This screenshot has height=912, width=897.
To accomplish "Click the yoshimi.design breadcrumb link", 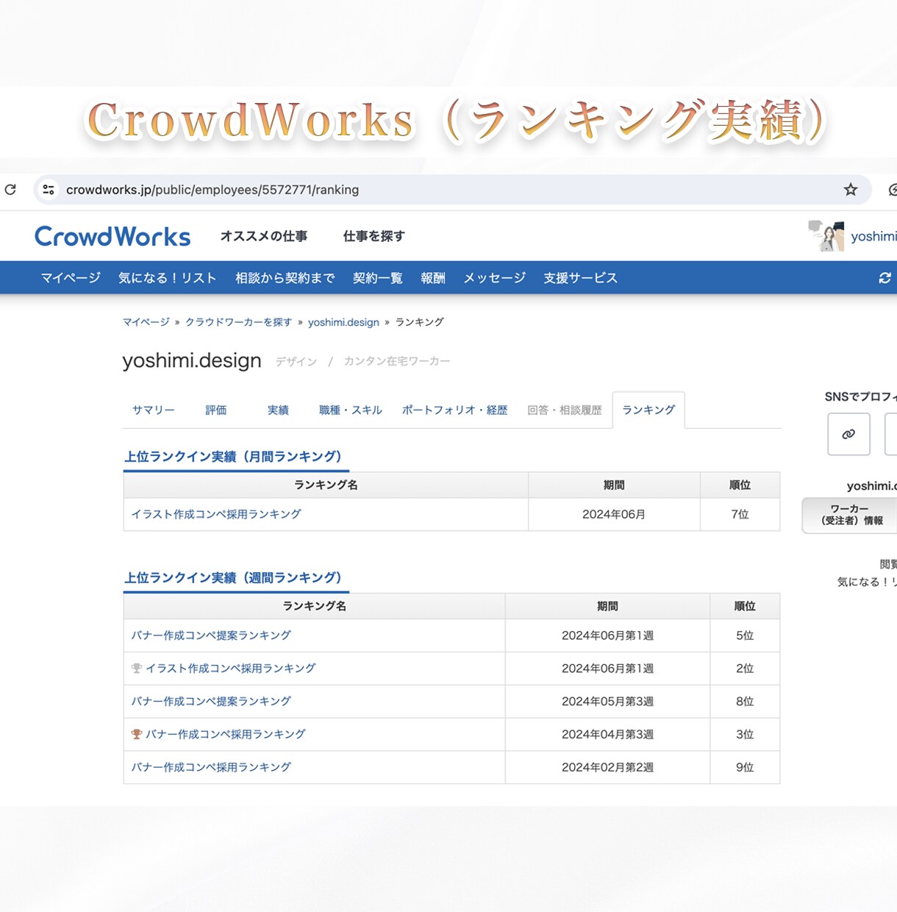I will pyautogui.click(x=343, y=322).
